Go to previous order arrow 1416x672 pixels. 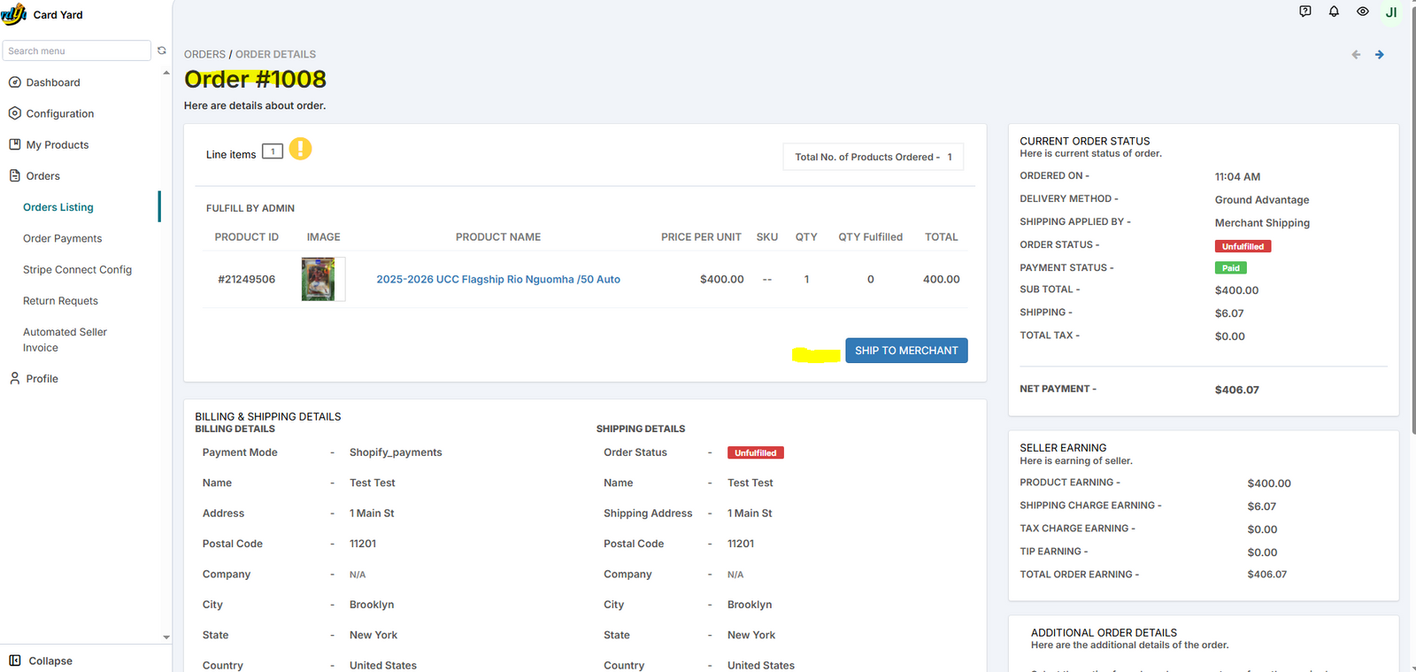click(1356, 55)
